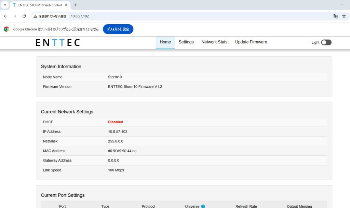The height and width of the screenshot is (208, 350).
Task: Click the Refresh Rate column header
Action: coord(246,206)
